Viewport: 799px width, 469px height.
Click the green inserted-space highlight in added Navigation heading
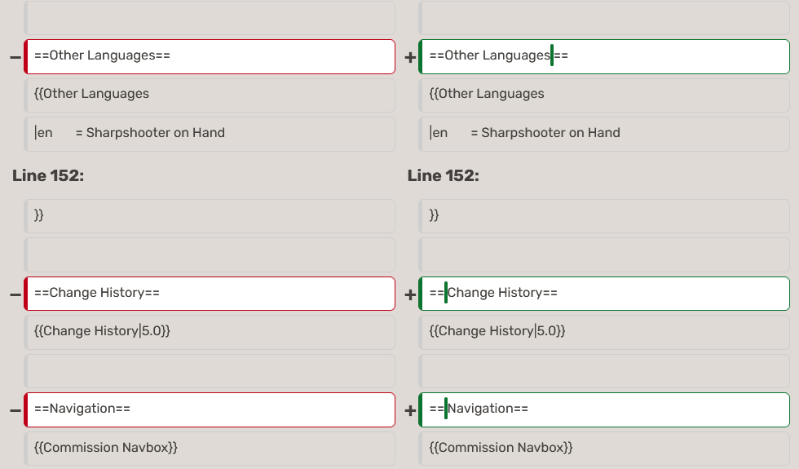[446, 408]
